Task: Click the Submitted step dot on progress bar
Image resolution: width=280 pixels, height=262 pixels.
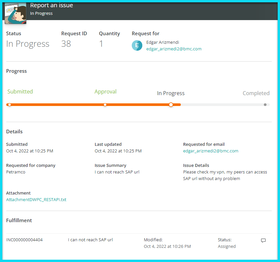Action: click(10, 105)
